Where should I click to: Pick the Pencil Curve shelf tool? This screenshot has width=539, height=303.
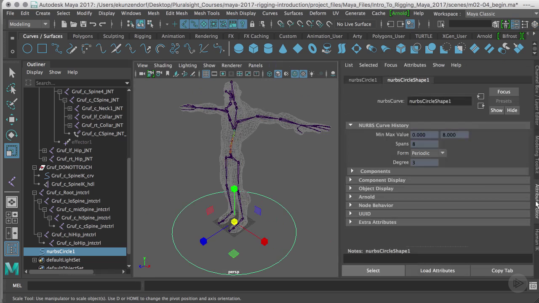click(72, 49)
